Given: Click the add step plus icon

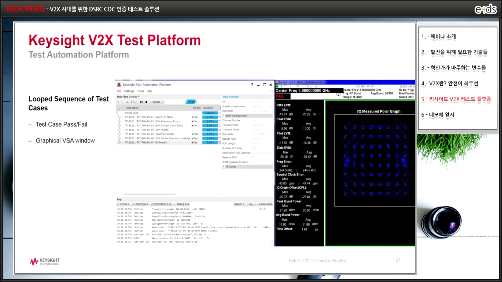Looking at the screenshot, I should click(x=118, y=102).
